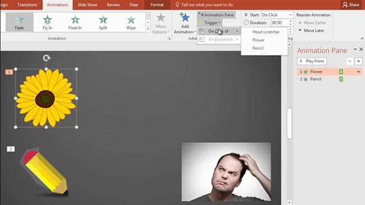Click Move Later
Image resolution: width=365 pixels, height=205 pixels.
pos(311,30)
